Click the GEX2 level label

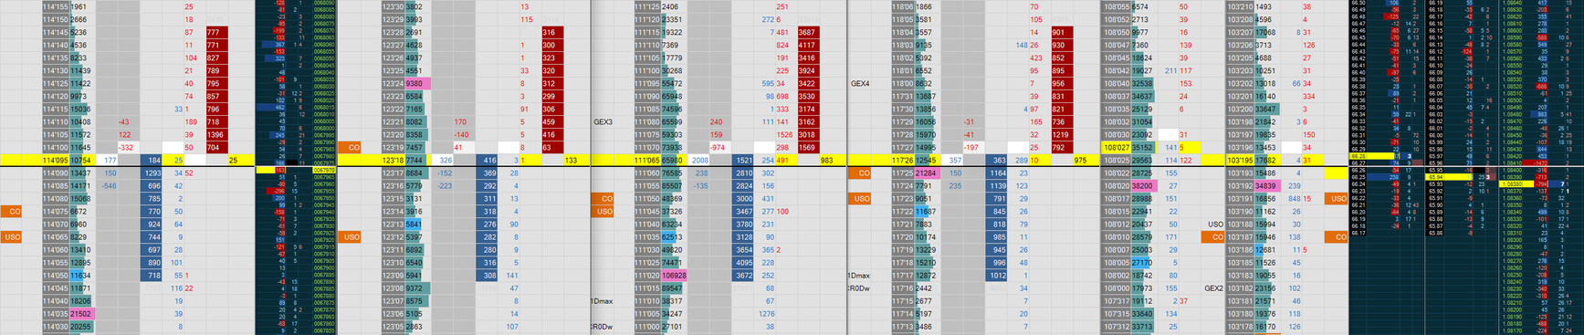coord(1213,288)
